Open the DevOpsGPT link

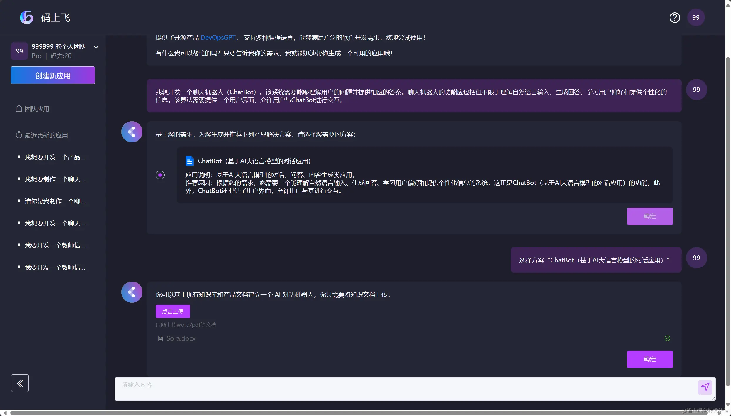click(x=218, y=38)
